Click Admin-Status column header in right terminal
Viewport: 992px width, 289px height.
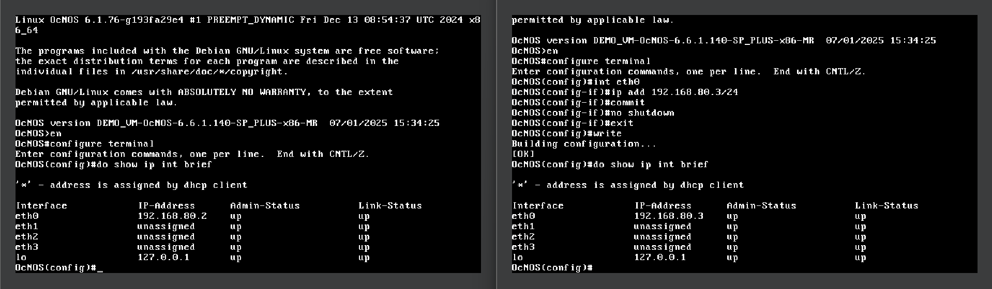point(761,206)
